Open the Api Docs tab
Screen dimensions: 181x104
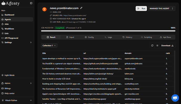(x=165, y=37)
